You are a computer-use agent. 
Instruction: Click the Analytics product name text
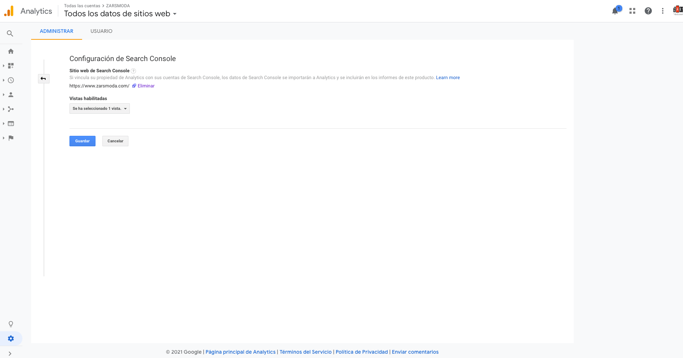[x=36, y=11]
